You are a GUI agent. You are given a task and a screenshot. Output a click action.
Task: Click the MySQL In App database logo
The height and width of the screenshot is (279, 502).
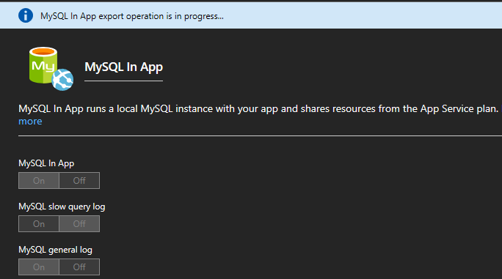pos(51,68)
